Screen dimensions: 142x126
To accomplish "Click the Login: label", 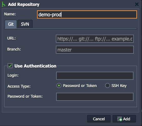I will (13, 75).
